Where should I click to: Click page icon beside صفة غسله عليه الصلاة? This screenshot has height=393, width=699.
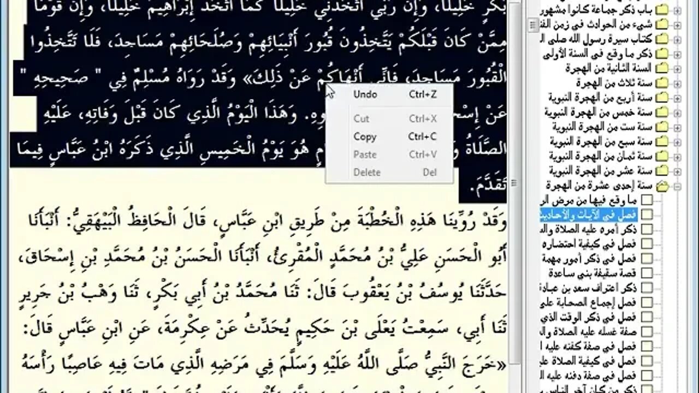[647, 331]
